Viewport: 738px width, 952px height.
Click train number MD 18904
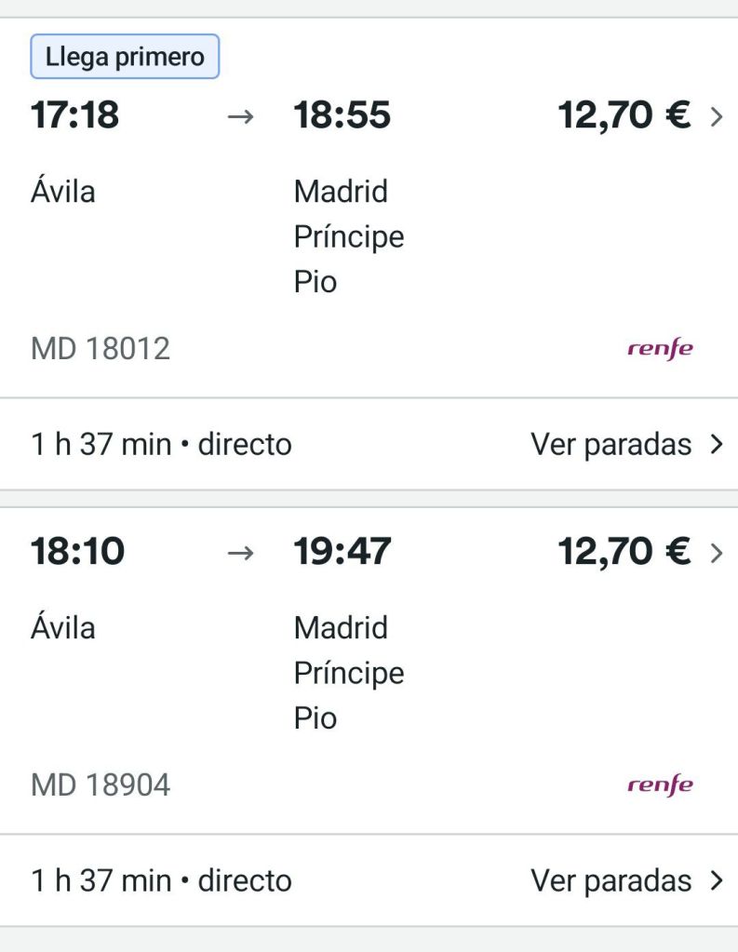pyautogui.click(x=101, y=784)
